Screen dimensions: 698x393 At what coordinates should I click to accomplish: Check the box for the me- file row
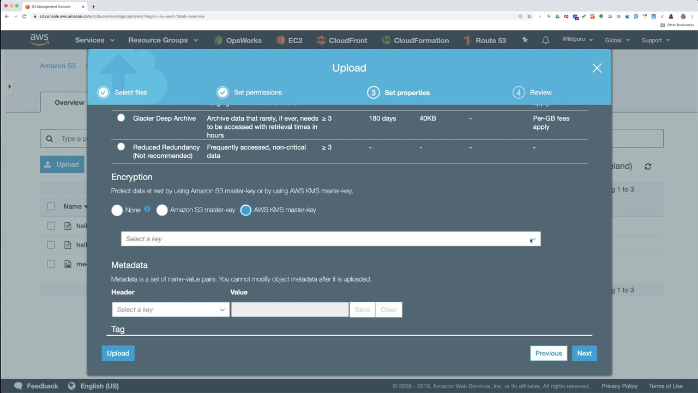51,264
